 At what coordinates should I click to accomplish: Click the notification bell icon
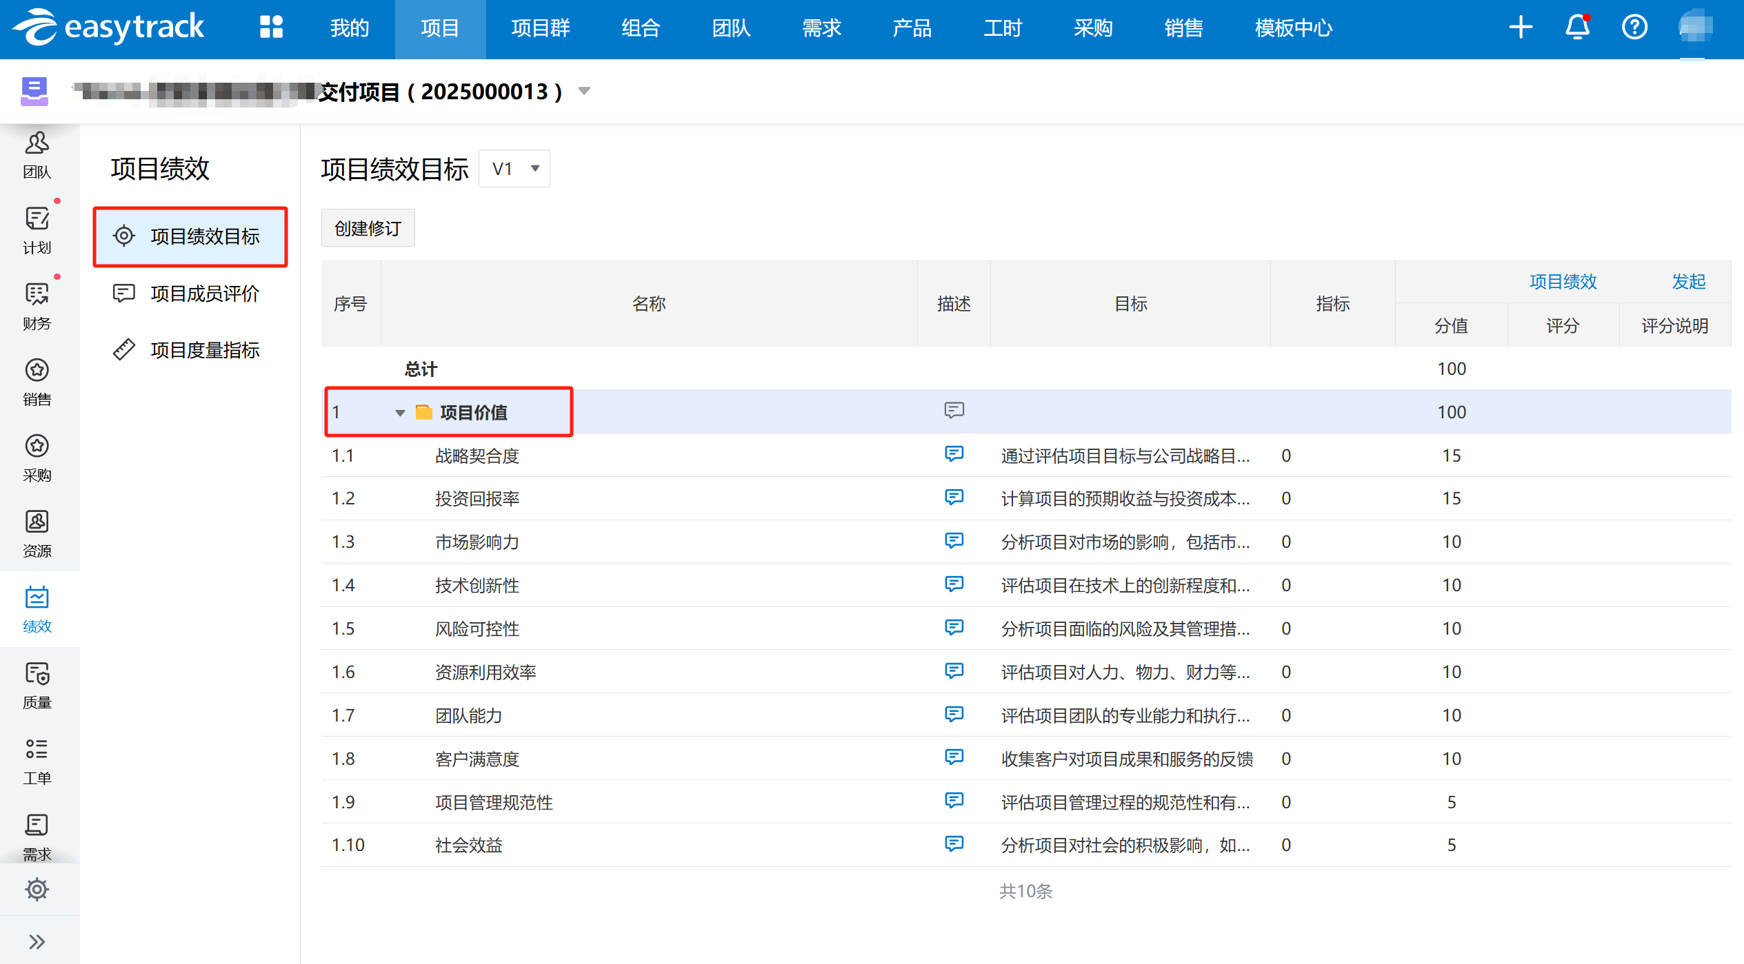click(1577, 28)
